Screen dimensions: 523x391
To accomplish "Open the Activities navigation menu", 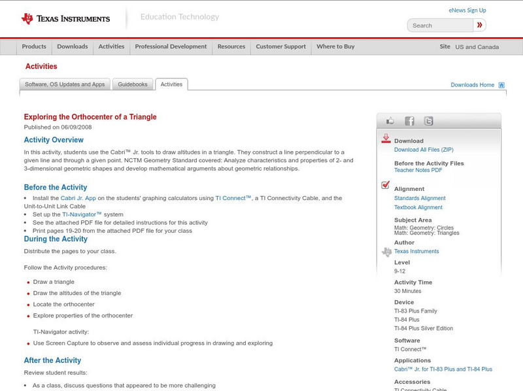I will [111, 46].
